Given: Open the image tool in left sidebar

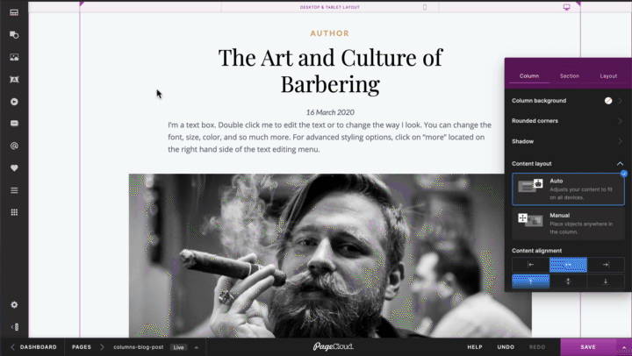Looking at the screenshot, I should click(x=14, y=57).
